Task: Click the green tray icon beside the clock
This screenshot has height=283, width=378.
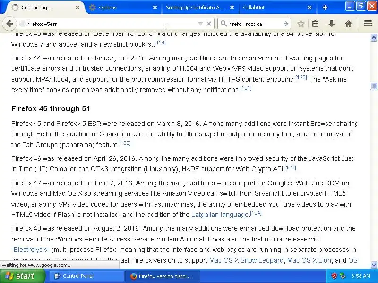Action: click(x=343, y=276)
